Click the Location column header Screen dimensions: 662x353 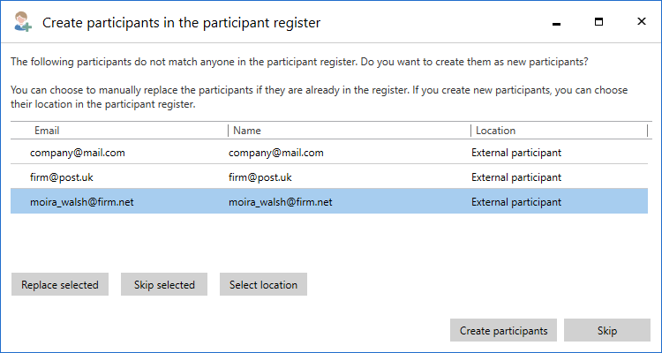[495, 131]
